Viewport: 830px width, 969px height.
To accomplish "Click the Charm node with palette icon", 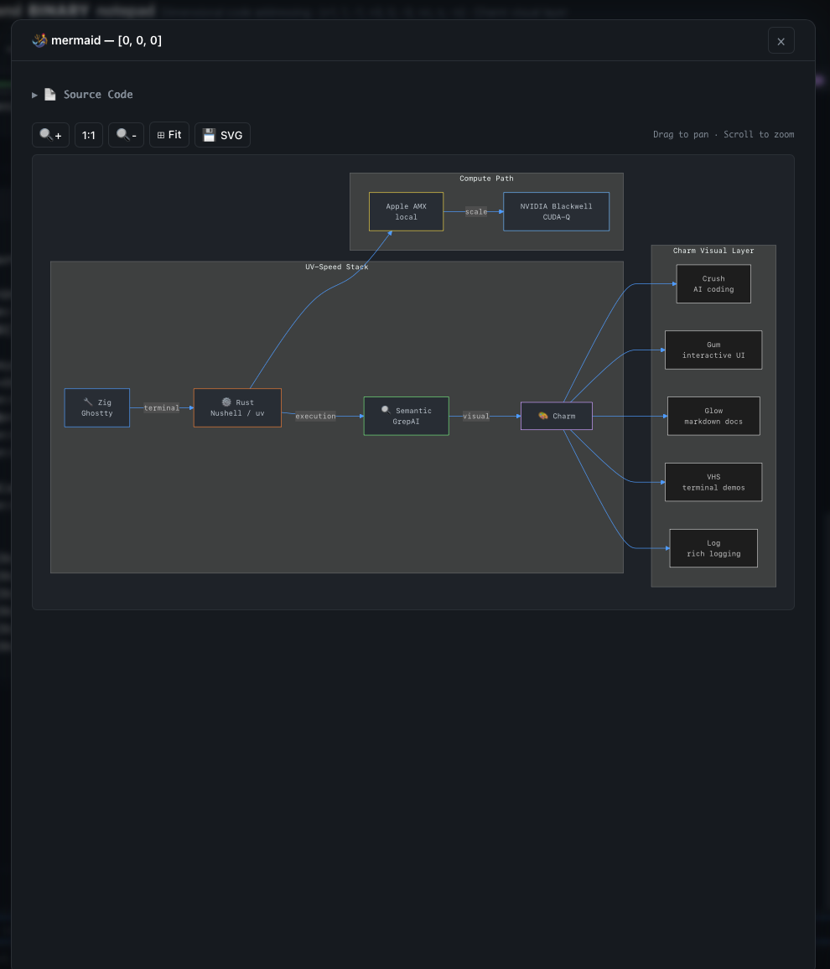I will click(556, 416).
